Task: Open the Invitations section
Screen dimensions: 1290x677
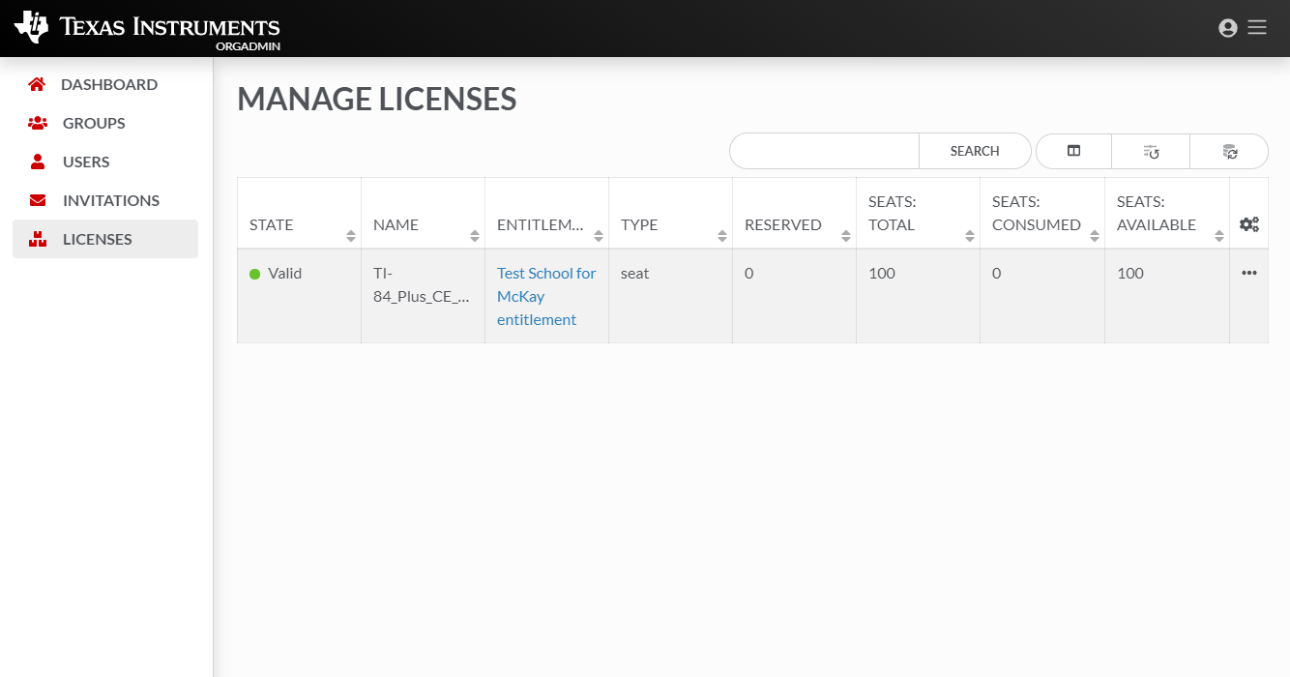Action: click(x=110, y=200)
